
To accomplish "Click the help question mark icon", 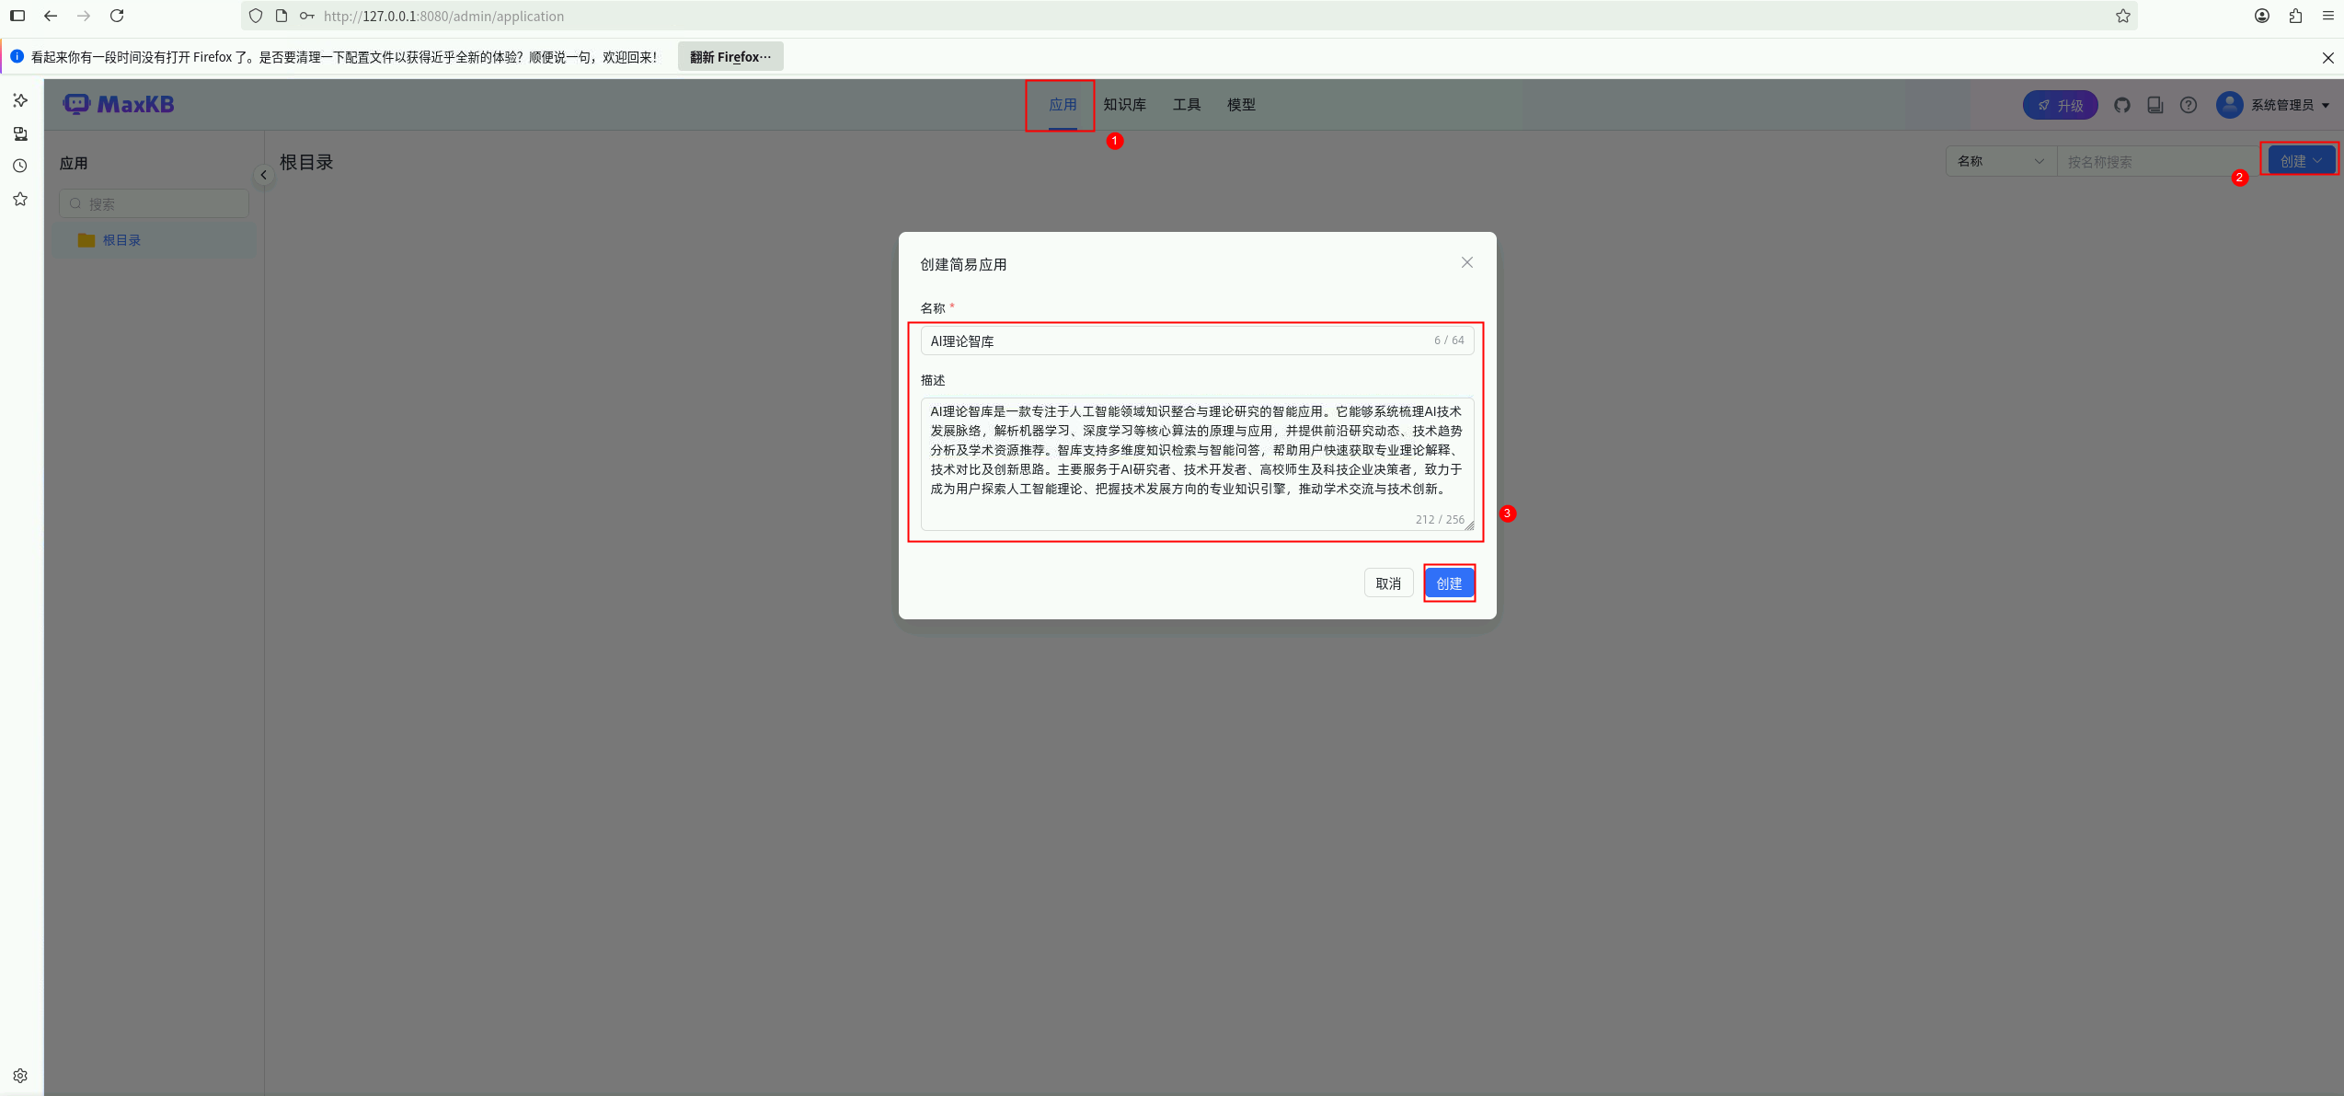I will [x=2189, y=105].
